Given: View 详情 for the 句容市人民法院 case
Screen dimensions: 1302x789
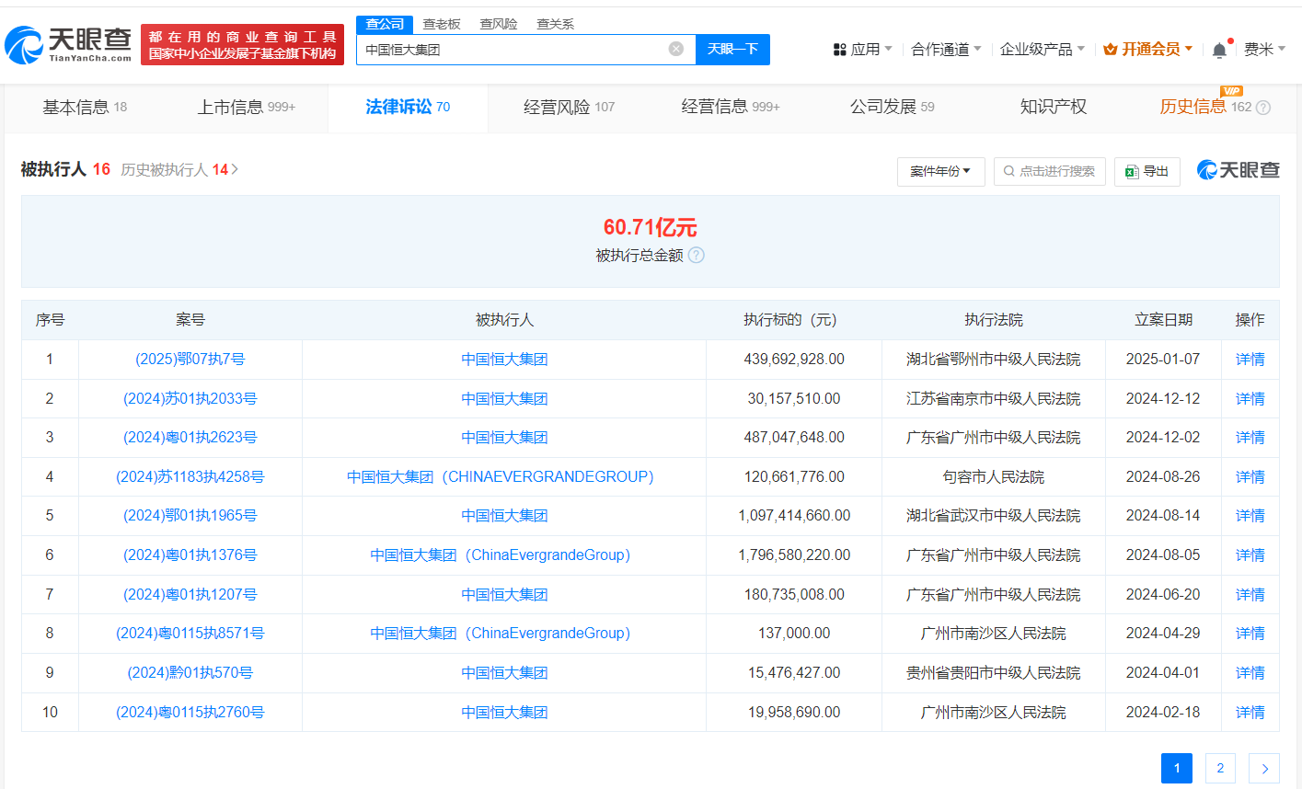Looking at the screenshot, I should coord(1250,477).
